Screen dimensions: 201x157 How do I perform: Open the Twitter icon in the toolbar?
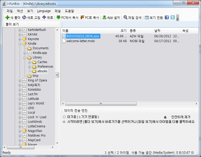[x=173, y=17]
